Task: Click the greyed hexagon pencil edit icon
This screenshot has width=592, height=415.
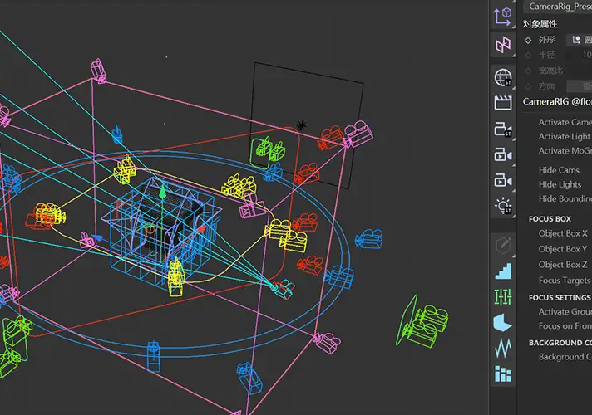Action: point(503,246)
